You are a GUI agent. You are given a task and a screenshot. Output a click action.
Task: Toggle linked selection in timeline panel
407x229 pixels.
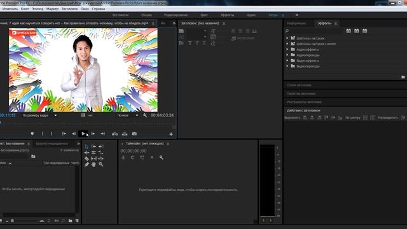pyautogui.click(x=142, y=157)
